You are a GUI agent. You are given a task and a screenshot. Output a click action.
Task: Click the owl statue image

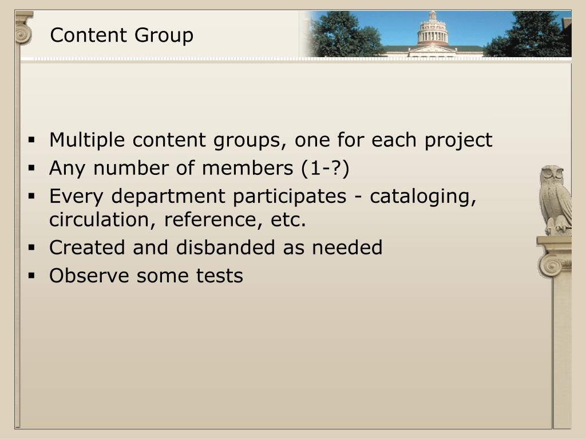(x=556, y=201)
